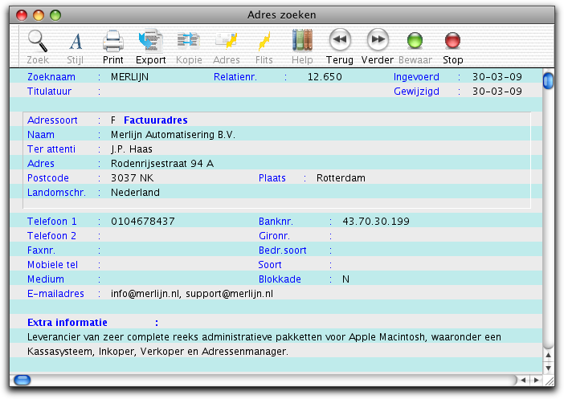Minimize window with yellow button

(39, 15)
